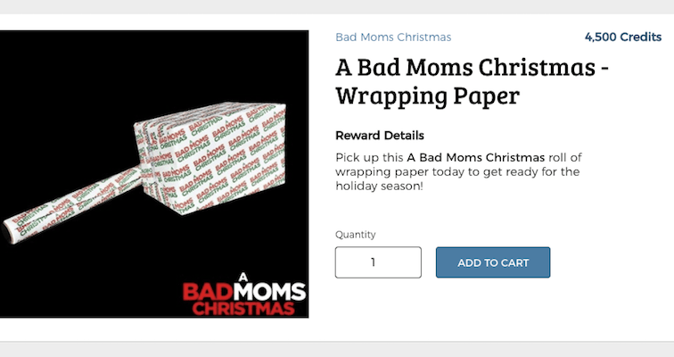Click the "holiday season!" description text
The image size is (674, 357).
point(380,186)
